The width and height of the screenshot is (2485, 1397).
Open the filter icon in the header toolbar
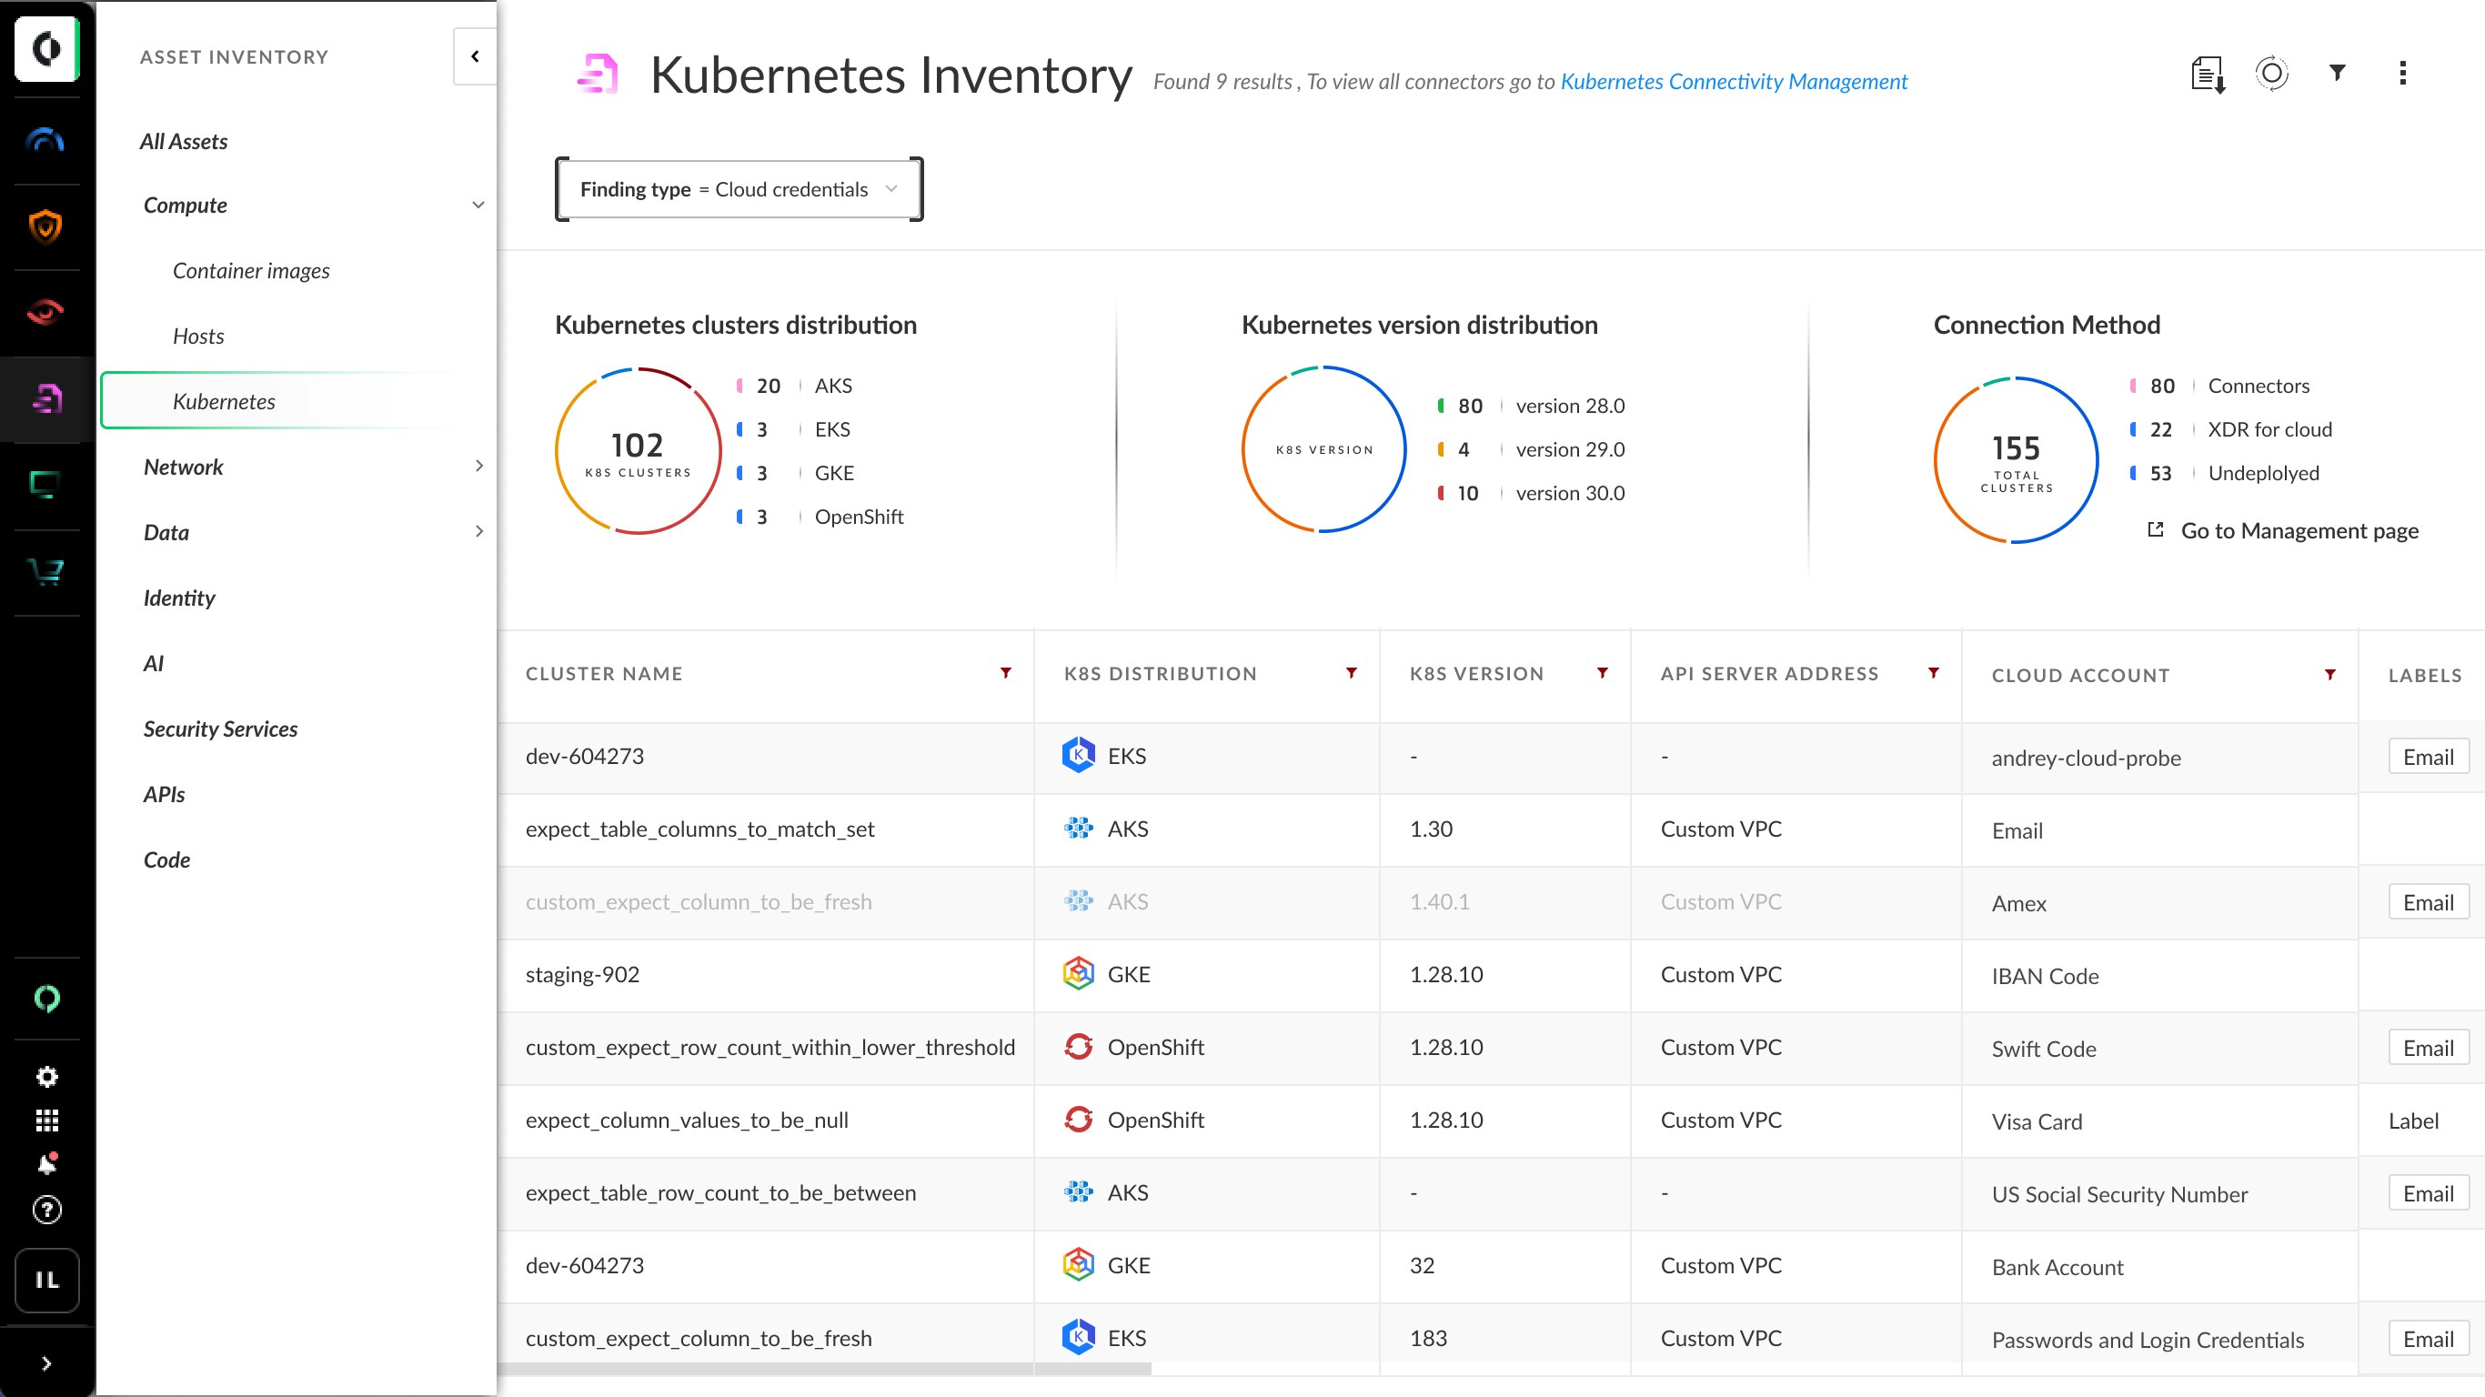tap(2337, 74)
